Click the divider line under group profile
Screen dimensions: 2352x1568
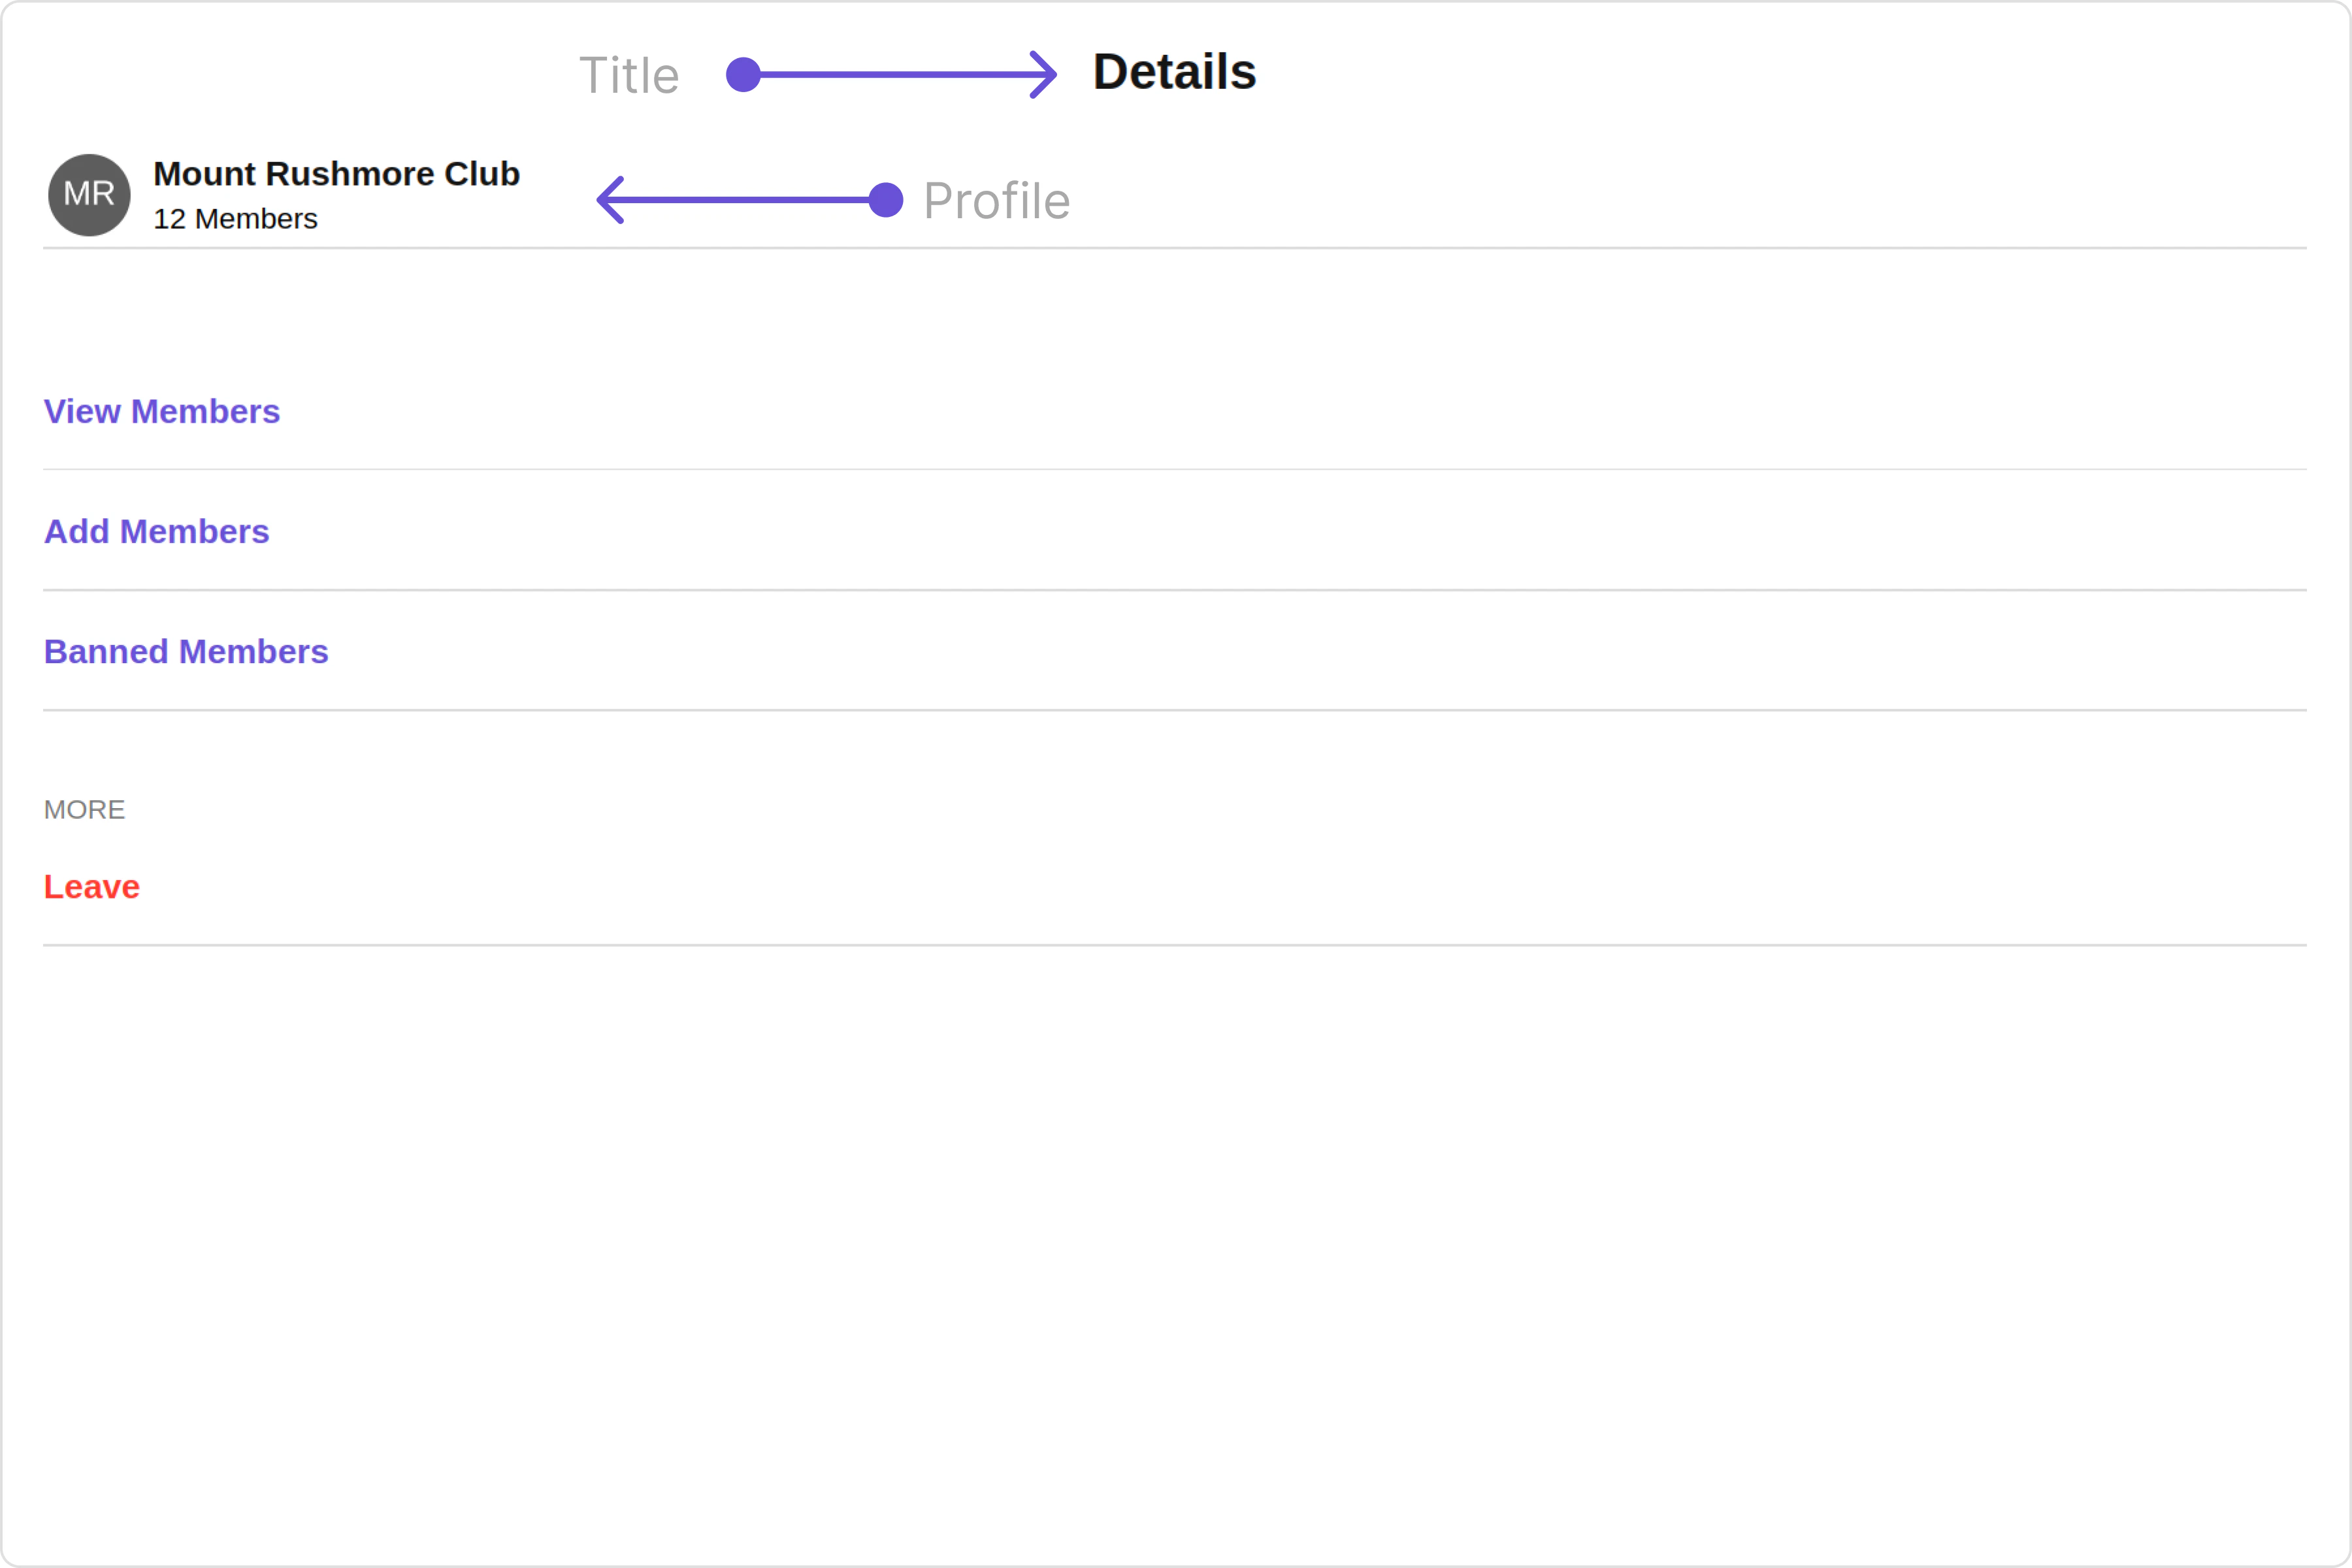pos(1175,248)
